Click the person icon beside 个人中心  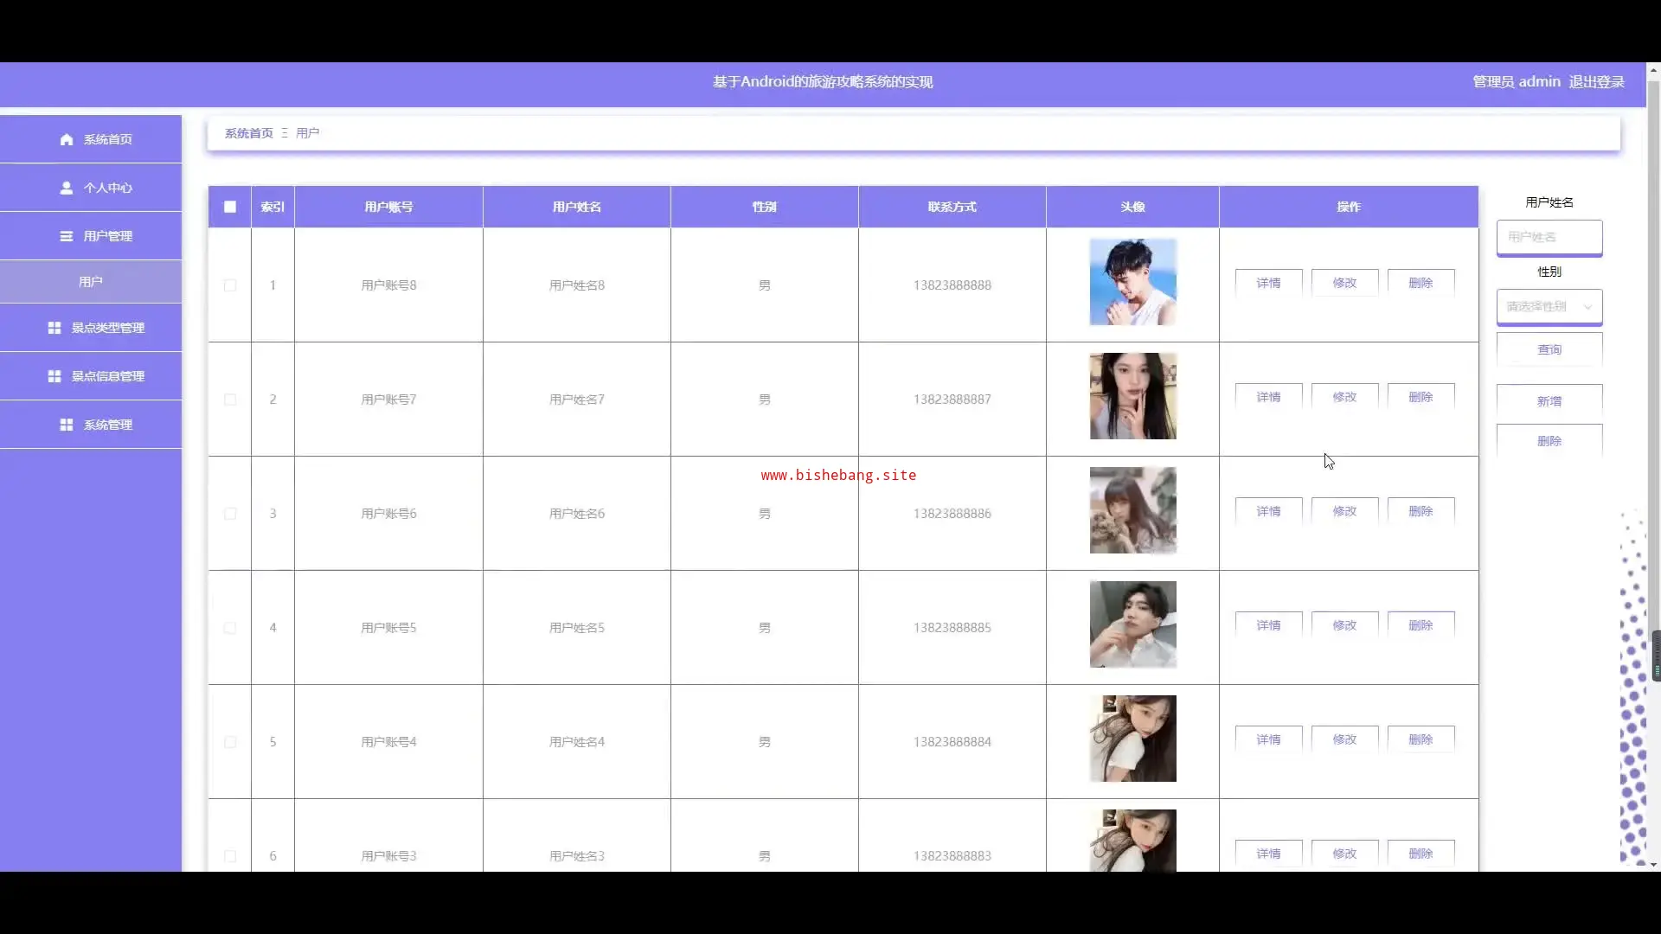pyautogui.click(x=67, y=188)
